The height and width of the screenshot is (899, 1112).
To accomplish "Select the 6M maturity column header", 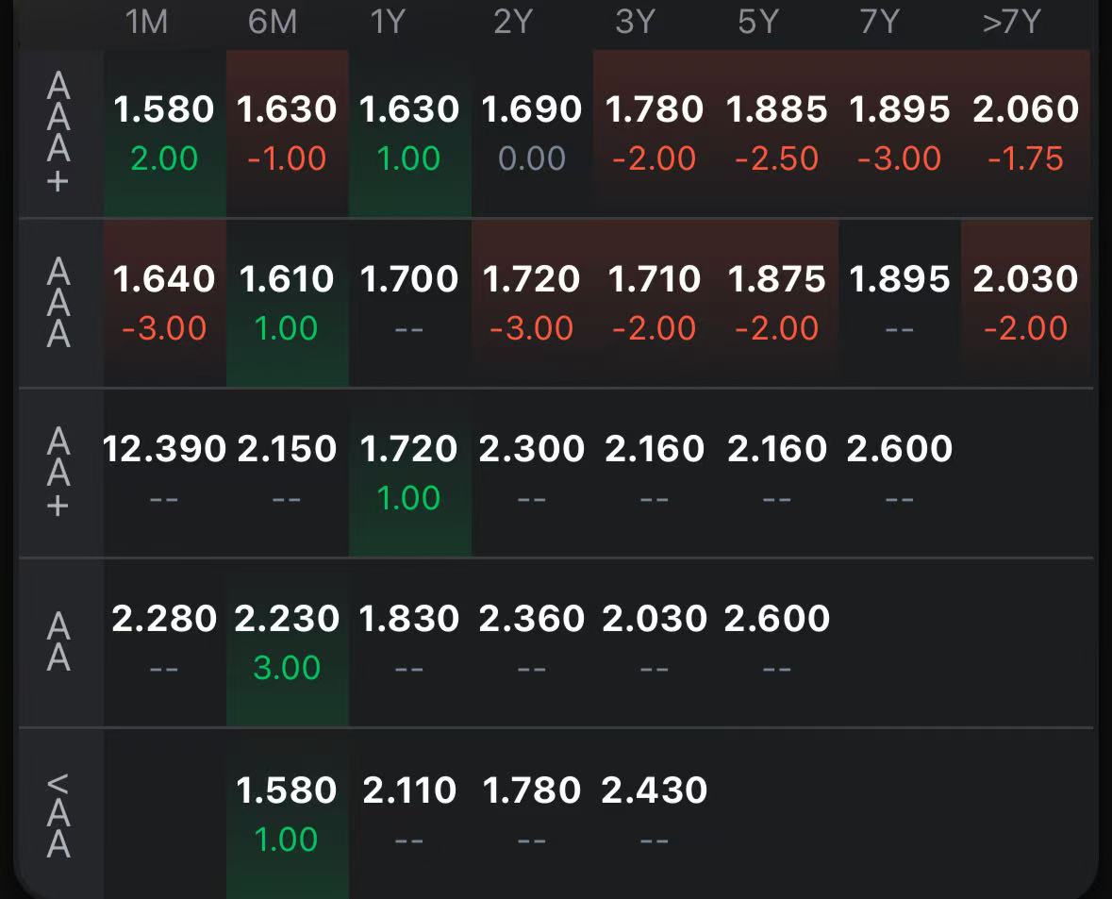I will coord(273,22).
